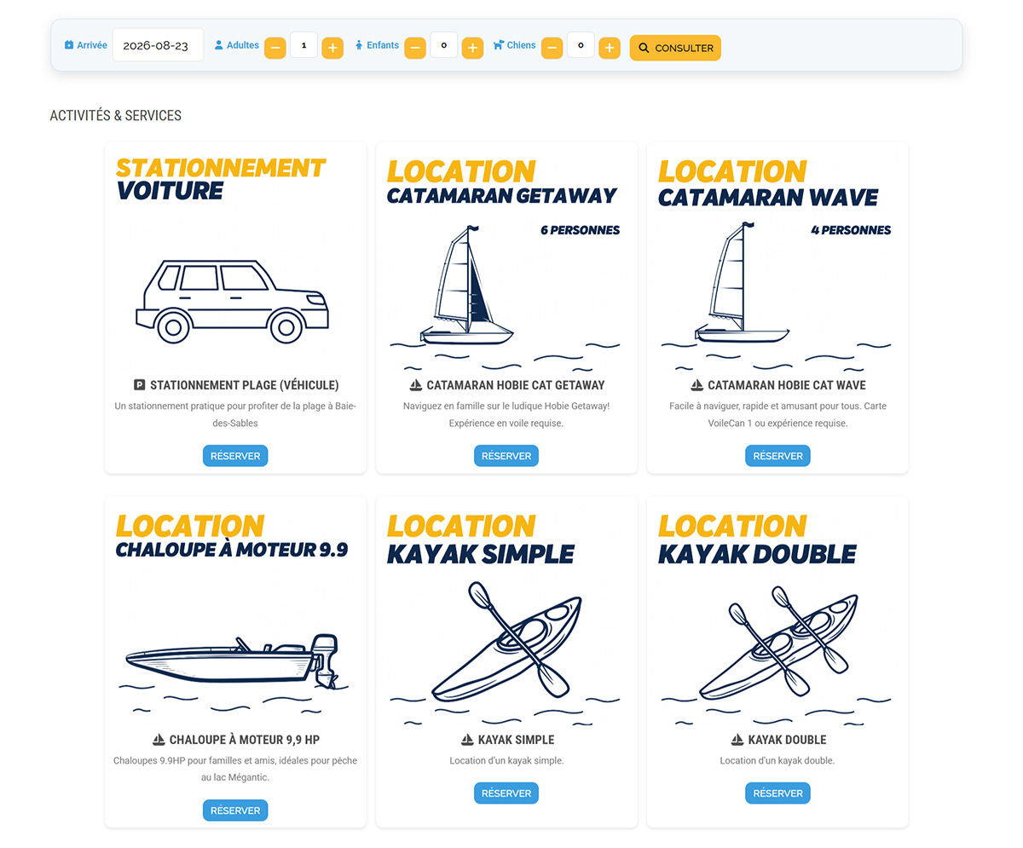Increase the Chiens count with plus

click(x=609, y=48)
